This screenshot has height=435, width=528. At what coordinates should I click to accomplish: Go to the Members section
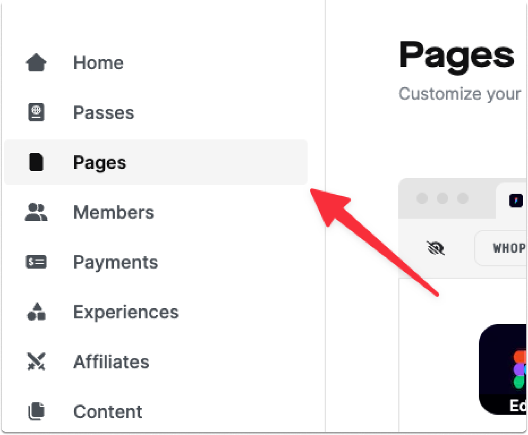[114, 212]
